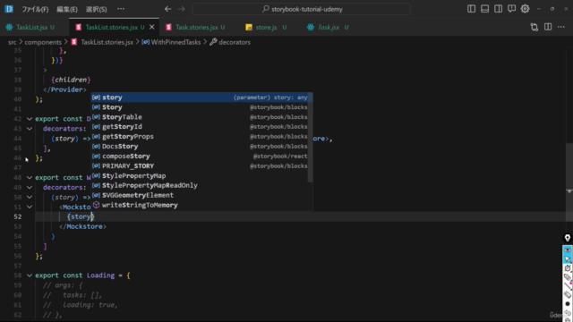Collapse the fold chevron at line 49

[30, 187]
